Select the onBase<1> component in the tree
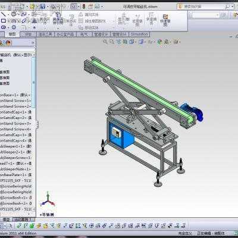This screenshot has width=238, height=238. coord(15,95)
